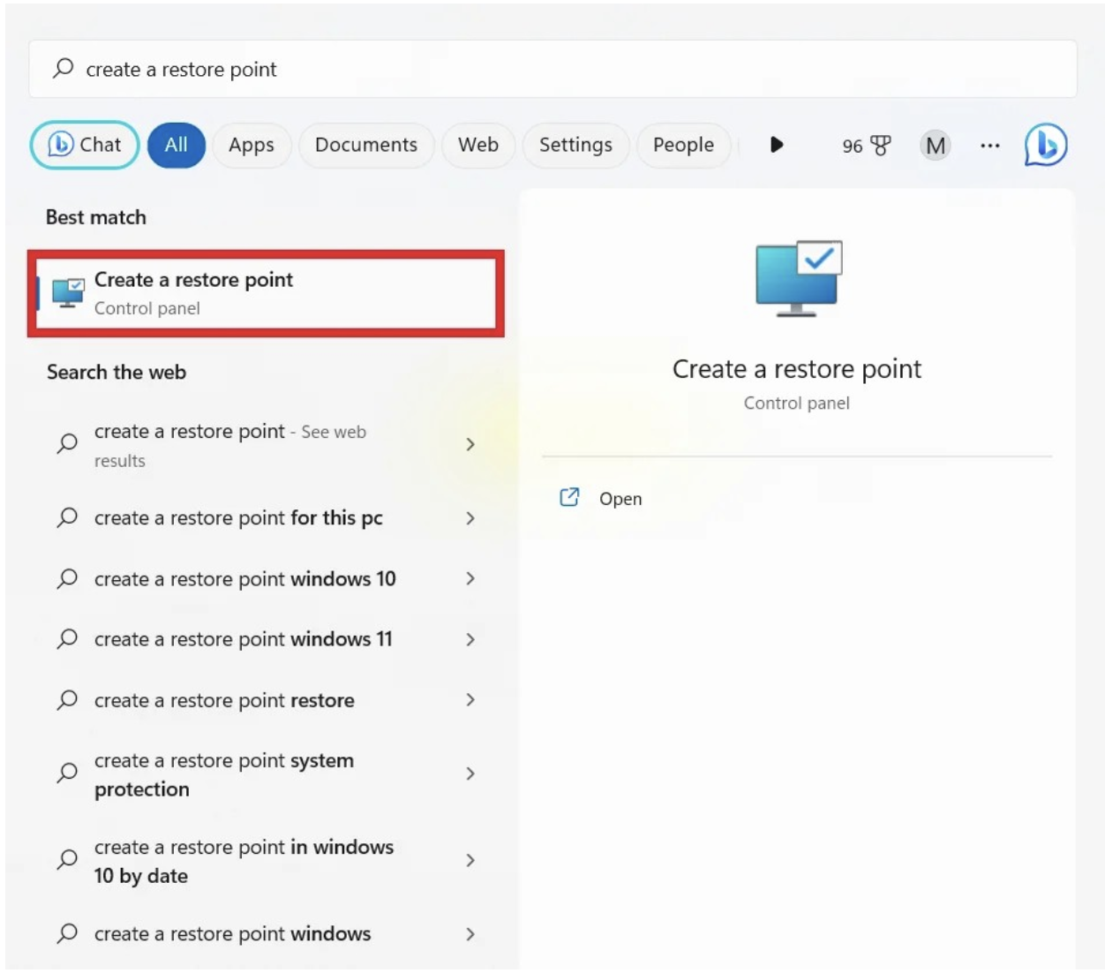This screenshot has width=1105, height=973.
Task: Expand the 'create a restore point restore' suggestion
Action: 471,699
